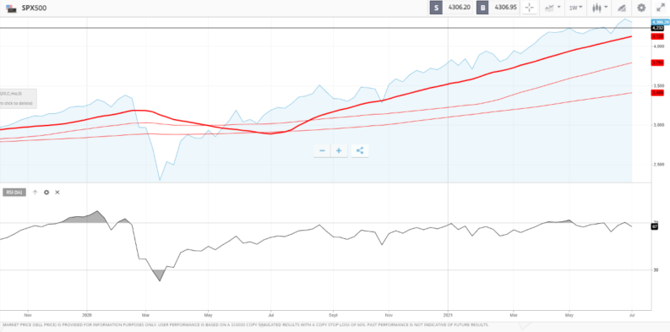Click the Sept date axis label

click(333, 315)
